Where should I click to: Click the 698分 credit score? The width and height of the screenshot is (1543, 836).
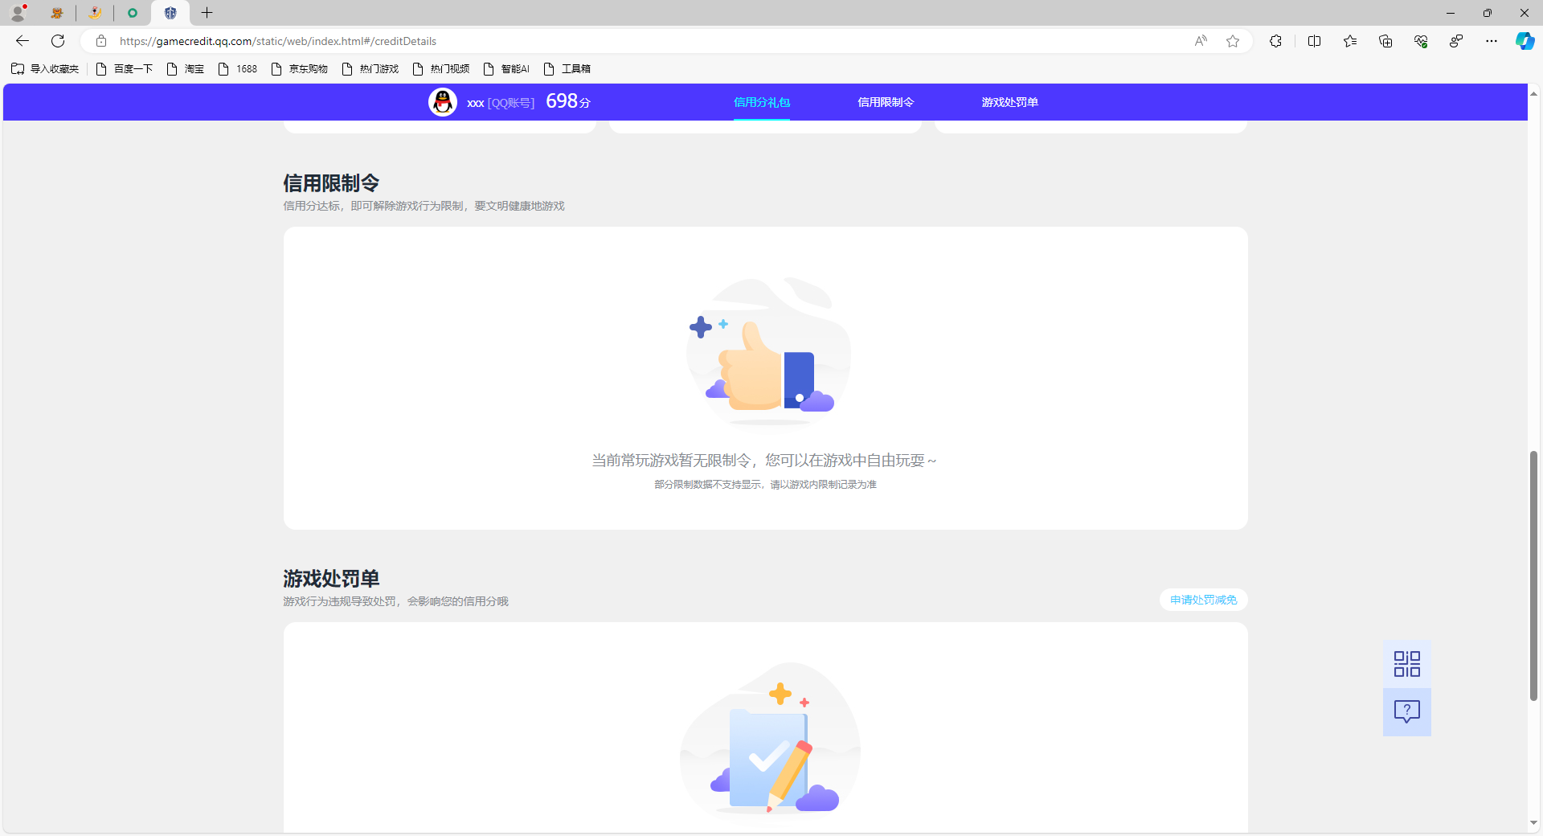click(568, 101)
